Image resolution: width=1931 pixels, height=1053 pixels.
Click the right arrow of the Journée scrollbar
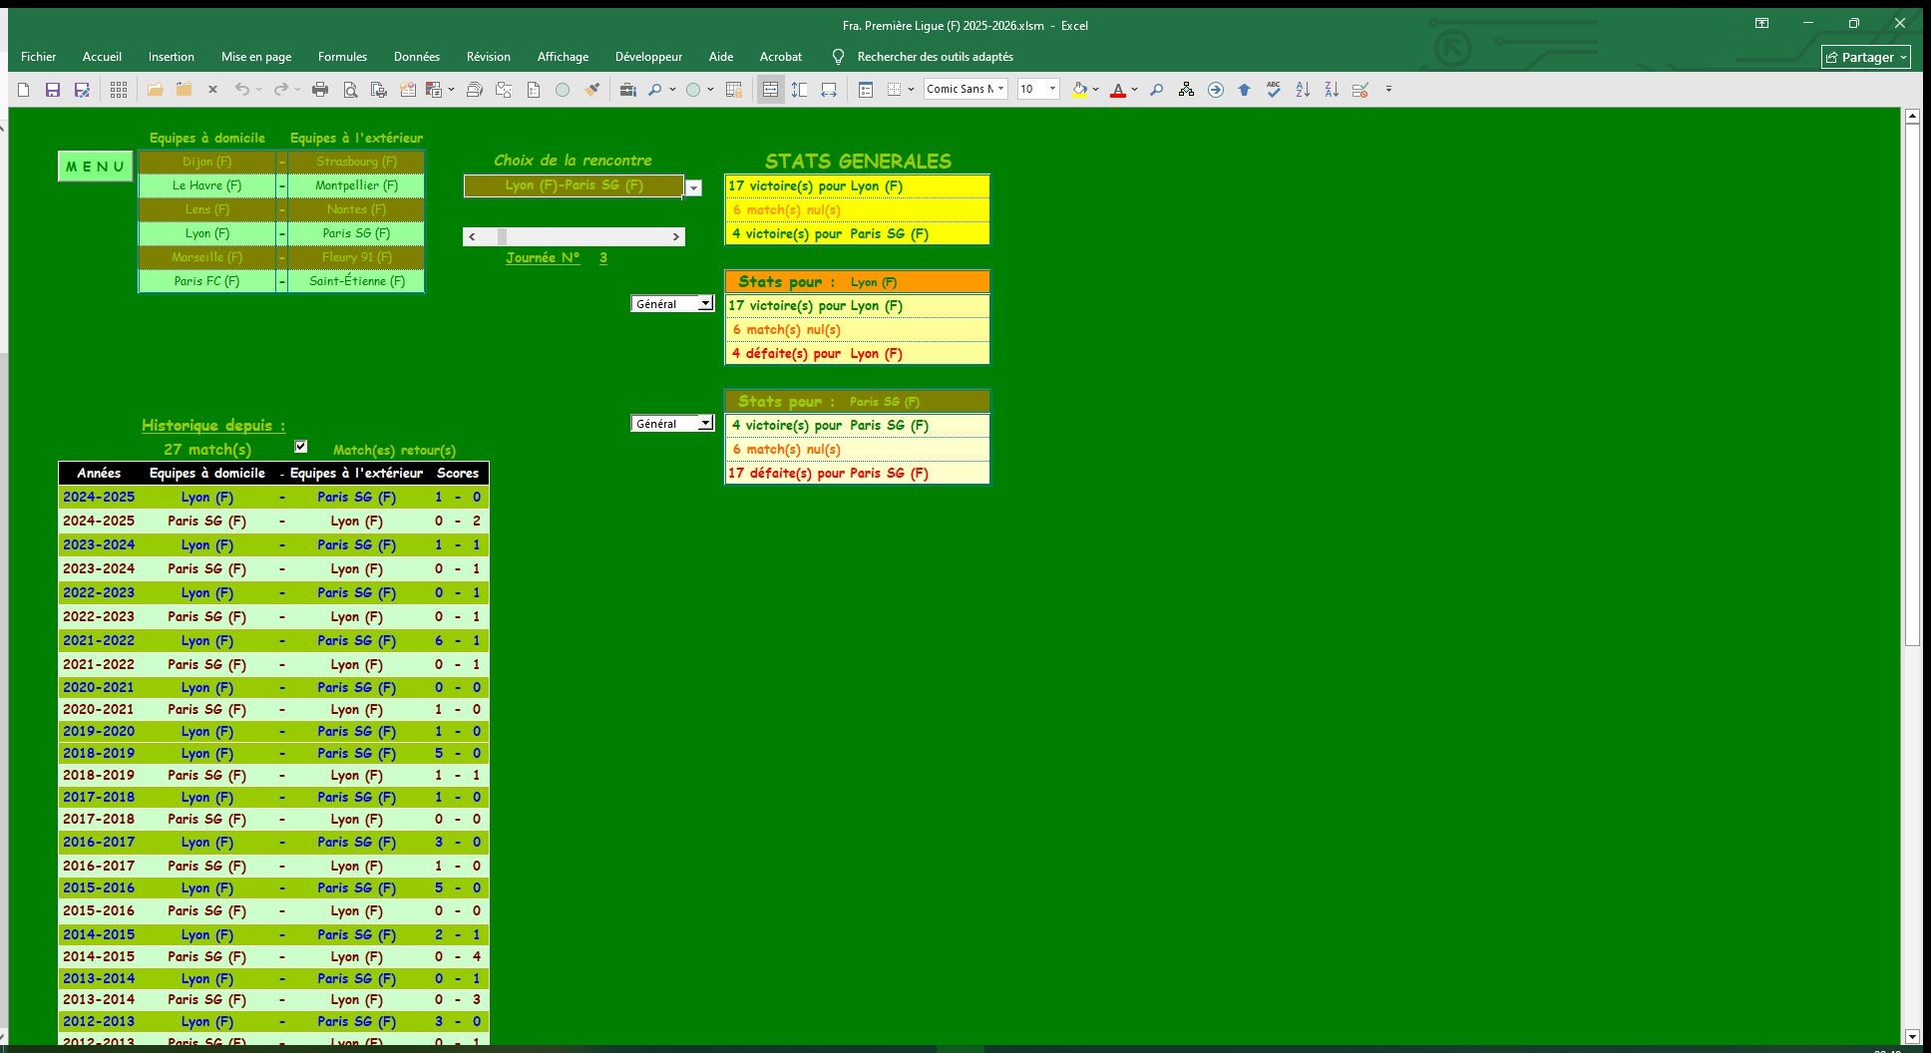(x=675, y=237)
